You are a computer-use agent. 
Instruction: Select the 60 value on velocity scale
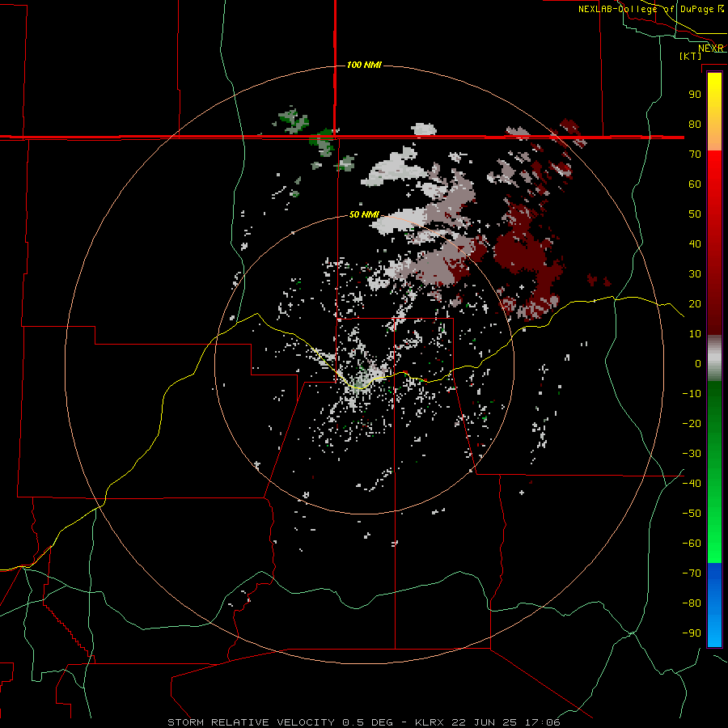(695, 184)
